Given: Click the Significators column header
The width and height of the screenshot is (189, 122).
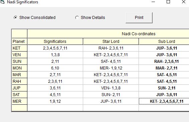Looking at the screenshot, I should (x=55, y=42).
